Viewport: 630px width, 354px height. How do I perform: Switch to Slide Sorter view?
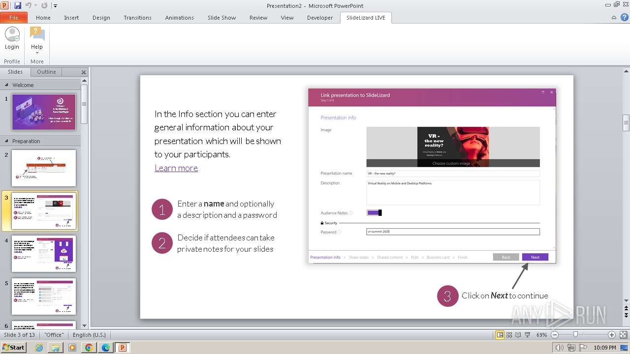pyautogui.click(x=509, y=335)
